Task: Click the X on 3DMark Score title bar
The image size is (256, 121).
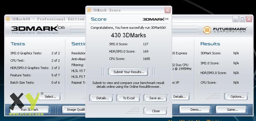Action: pos(168,10)
